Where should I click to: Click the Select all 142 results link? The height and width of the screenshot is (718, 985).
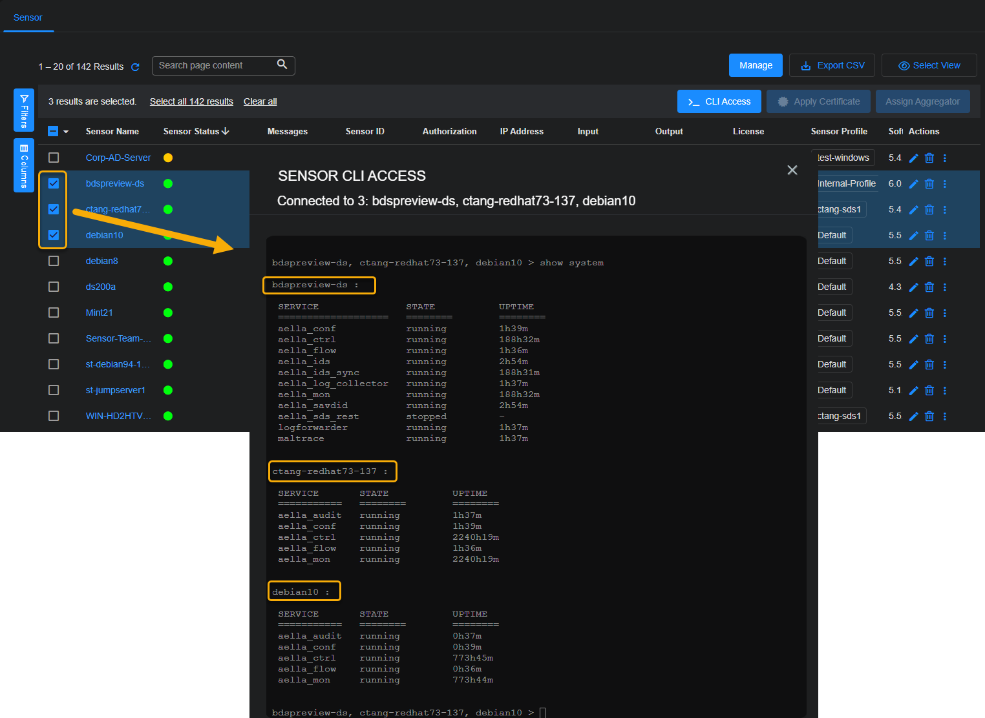pyautogui.click(x=191, y=101)
